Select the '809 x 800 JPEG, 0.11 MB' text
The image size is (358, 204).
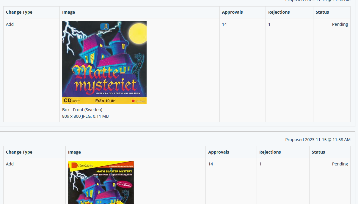[85, 116]
